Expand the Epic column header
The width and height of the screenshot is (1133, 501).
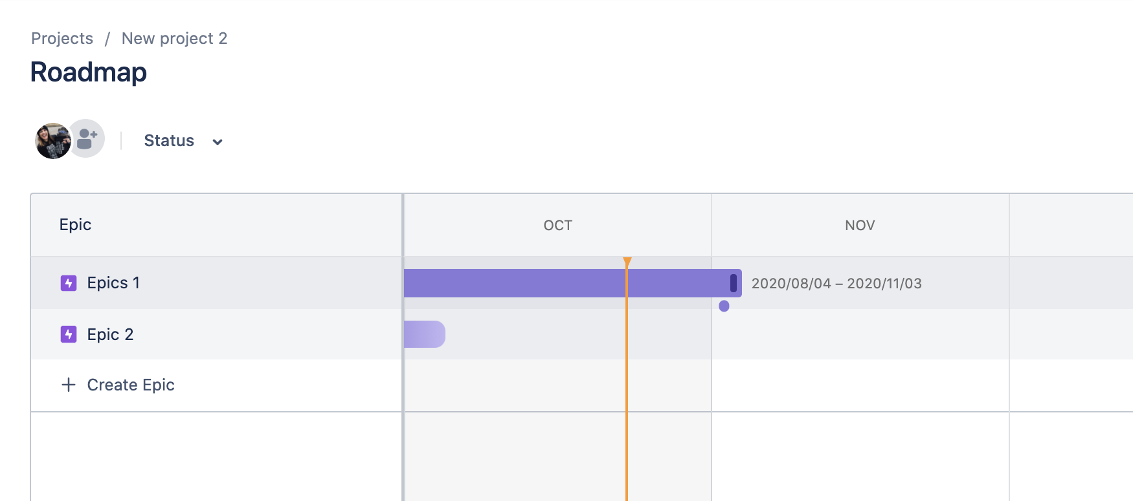click(75, 224)
